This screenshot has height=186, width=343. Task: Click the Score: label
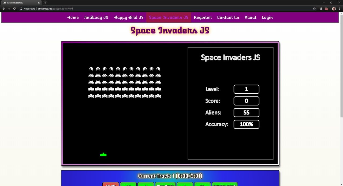pyautogui.click(x=212, y=101)
